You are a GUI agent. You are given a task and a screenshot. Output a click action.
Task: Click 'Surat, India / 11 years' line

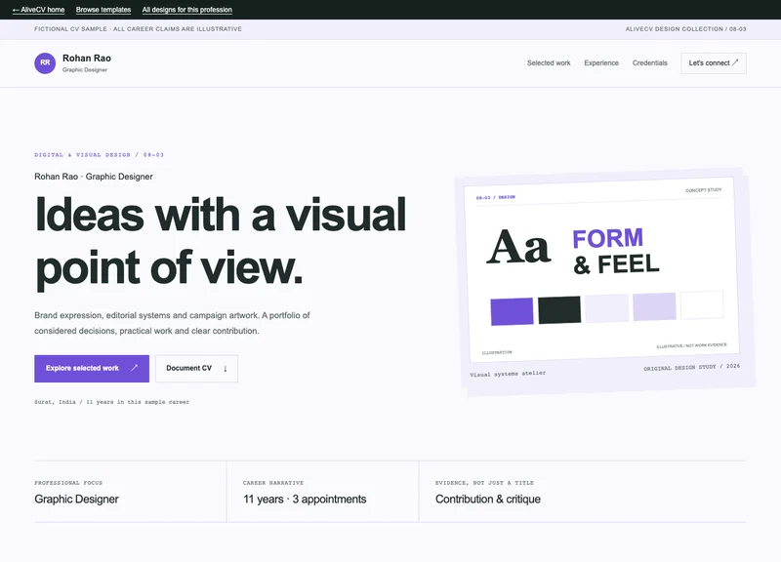coord(111,402)
